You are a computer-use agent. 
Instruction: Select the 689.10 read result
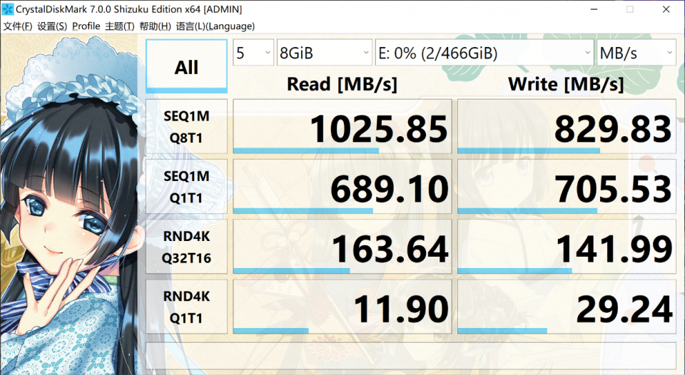[x=342, y=187]
